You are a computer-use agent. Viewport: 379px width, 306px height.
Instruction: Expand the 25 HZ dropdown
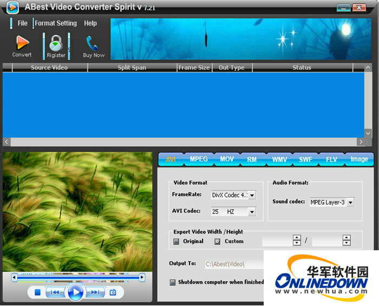[252, 212]
